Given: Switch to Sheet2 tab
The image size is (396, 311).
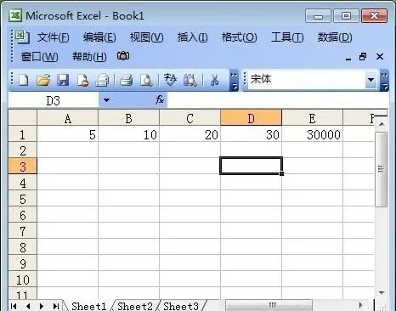Looking at the screenshot, I should click(x=135, y=306).
